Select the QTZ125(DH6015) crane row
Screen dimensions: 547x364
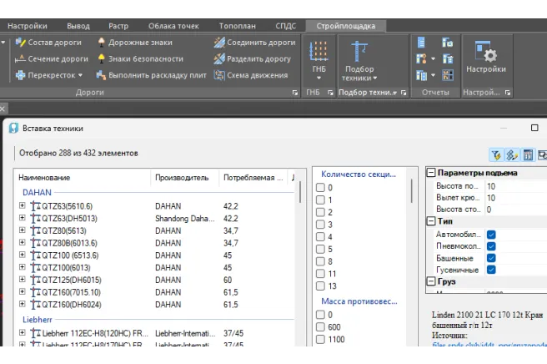(x=71, y=281)
